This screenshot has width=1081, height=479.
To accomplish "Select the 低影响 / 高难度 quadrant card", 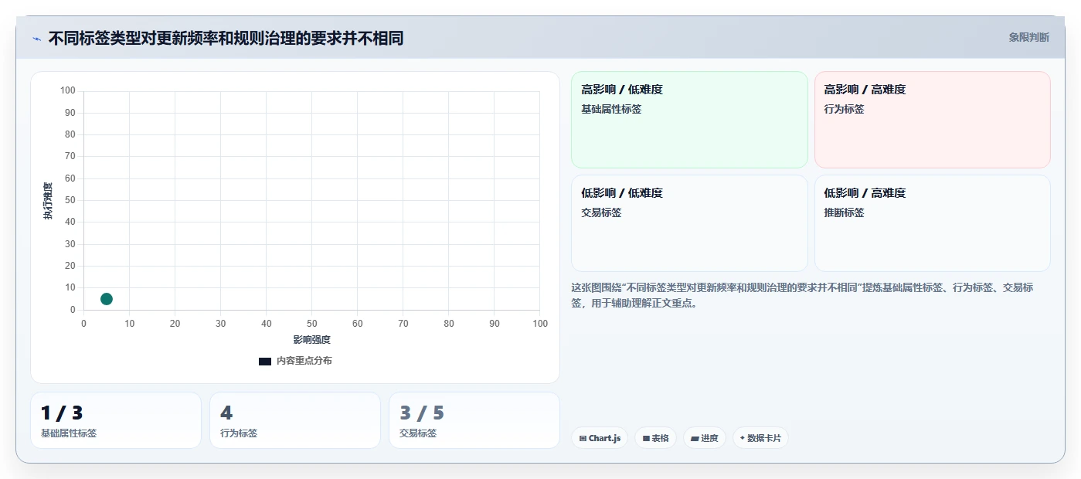I will click(932, 223).
